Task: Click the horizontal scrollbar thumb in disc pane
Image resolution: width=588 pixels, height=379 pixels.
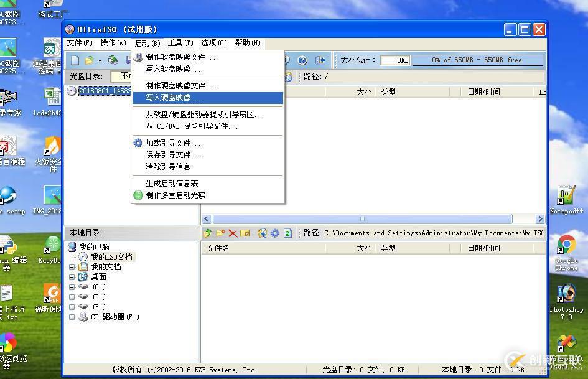Action: coord(362,219)
